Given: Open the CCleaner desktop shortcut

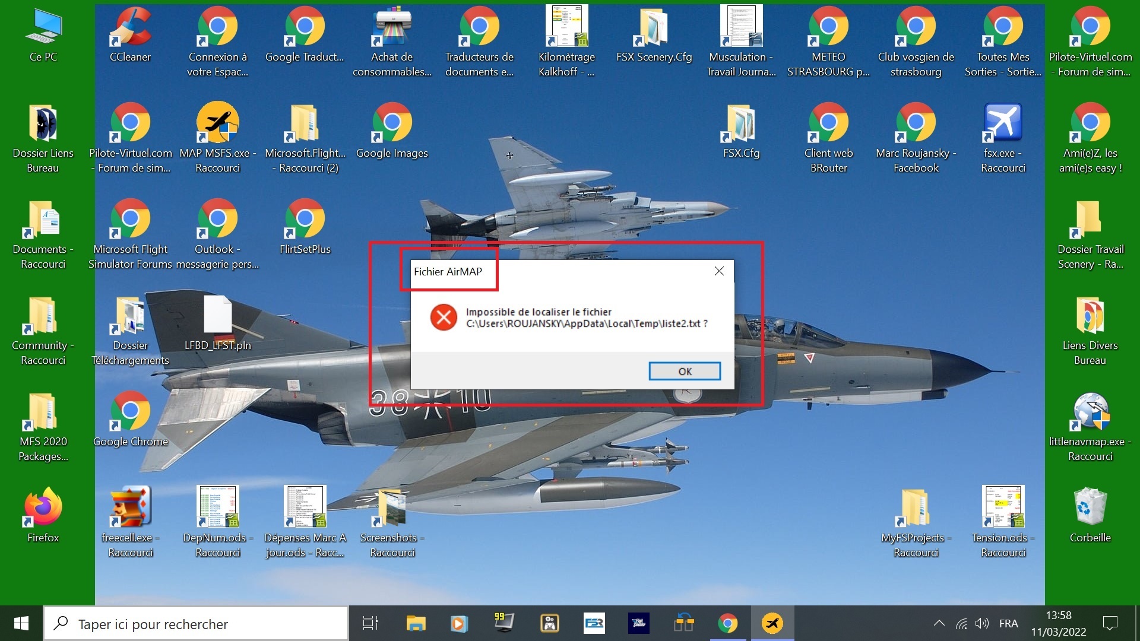Looking at the screenshot, I should pyautogui.click(x=131, y=28).
